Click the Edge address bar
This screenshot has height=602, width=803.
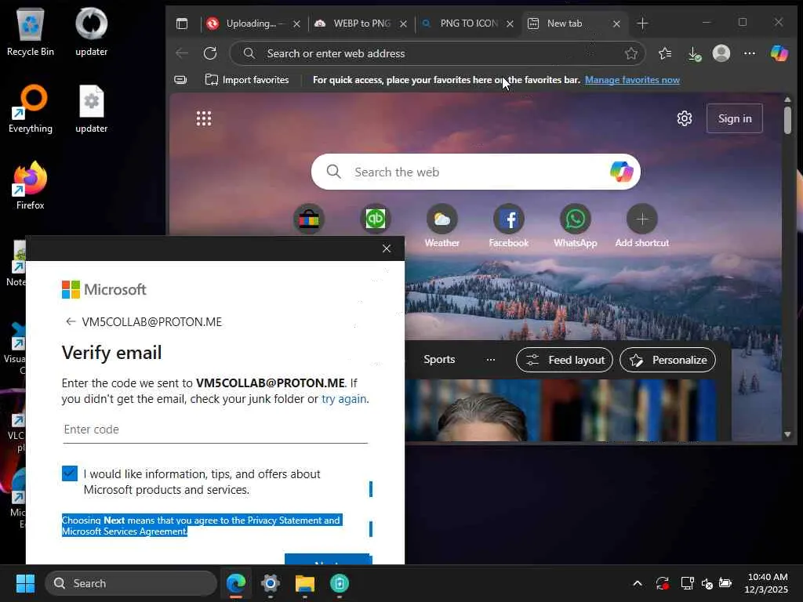click(438, 53)
